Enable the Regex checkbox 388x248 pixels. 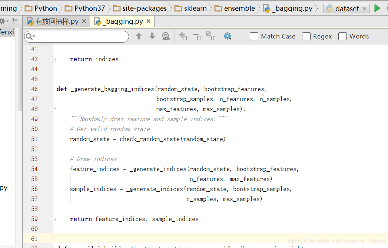tap(306, 36)
